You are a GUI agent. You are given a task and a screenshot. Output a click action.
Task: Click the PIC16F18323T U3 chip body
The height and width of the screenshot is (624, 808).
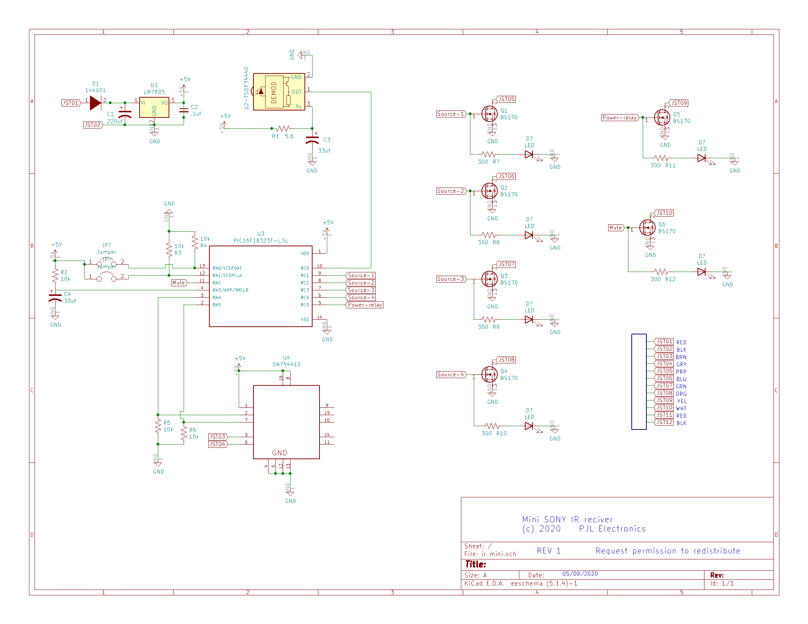pos(260,286)
